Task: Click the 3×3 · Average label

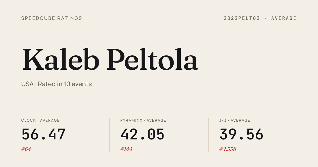Action: 235,120
